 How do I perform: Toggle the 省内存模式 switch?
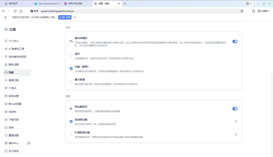coord(235,41)
